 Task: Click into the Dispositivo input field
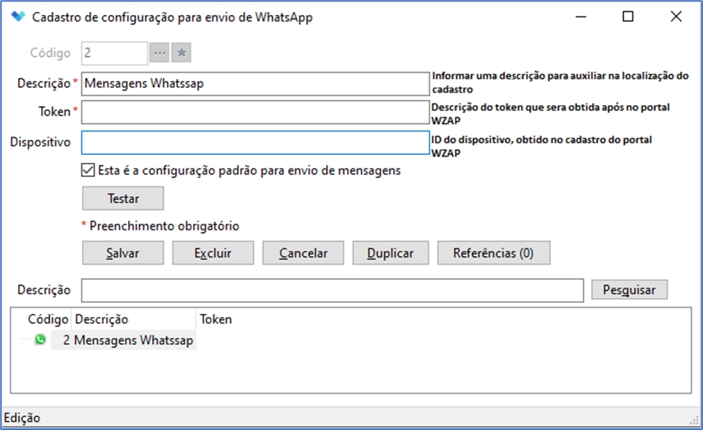coord(254,142)
